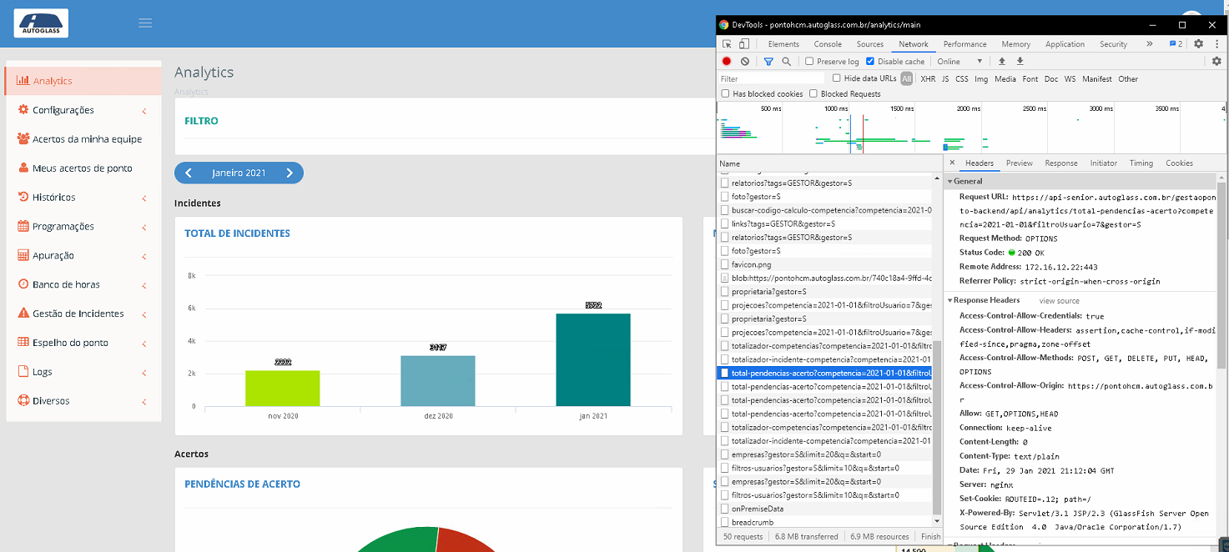Click the Import HAR file upload arrow
The image size is (1229, 552).
point(1002,62)
